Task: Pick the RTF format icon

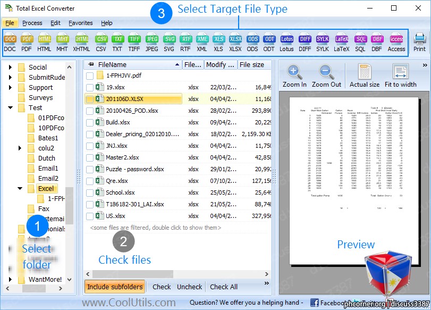Action: [x=185, y=43]
